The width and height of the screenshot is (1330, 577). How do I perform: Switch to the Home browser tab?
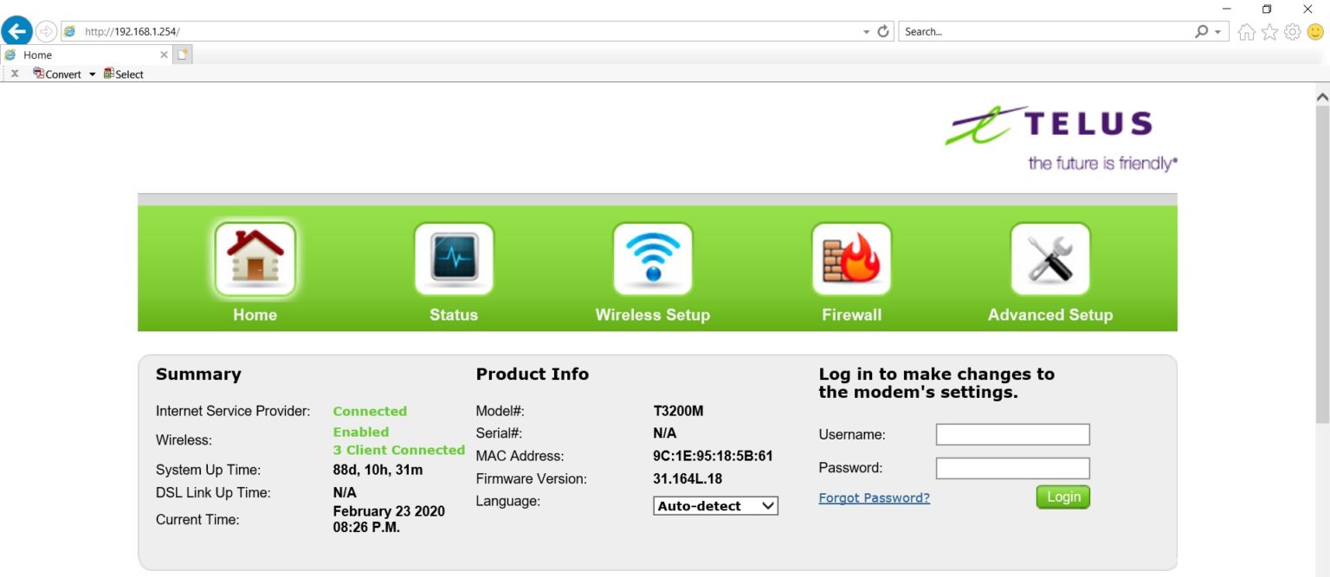[x=82, y=54]
